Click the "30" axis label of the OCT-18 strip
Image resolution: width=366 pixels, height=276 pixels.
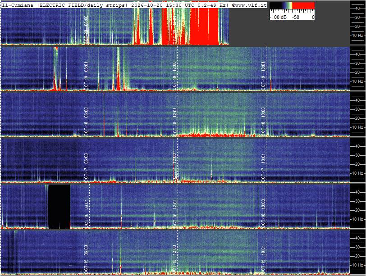[x=357, y=109]
